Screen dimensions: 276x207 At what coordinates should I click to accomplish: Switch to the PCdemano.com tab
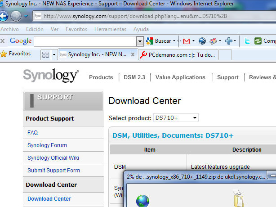click(178, 55)
